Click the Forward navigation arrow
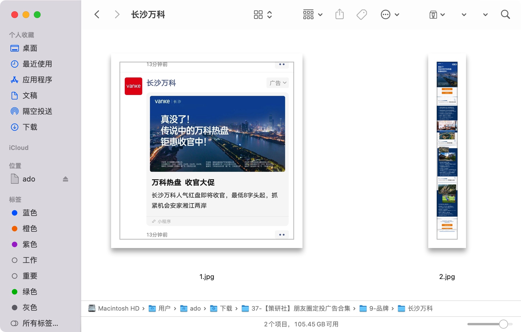Image resolution: width=521 pixels, height=332 pixels. click(117, 14)
